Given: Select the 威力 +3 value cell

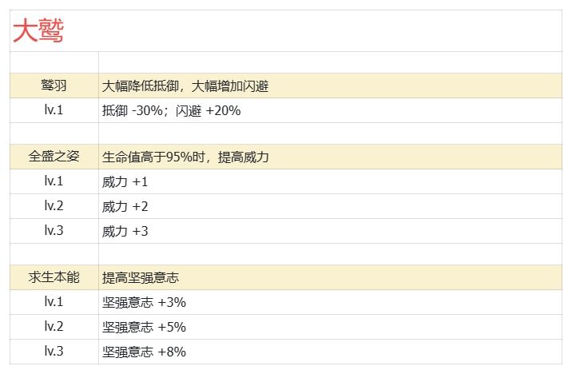Looking at the screenshot, I should 331,231.
